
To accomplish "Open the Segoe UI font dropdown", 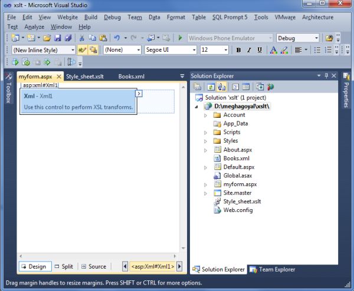I will pyautogui.click(x=194, y=50).
